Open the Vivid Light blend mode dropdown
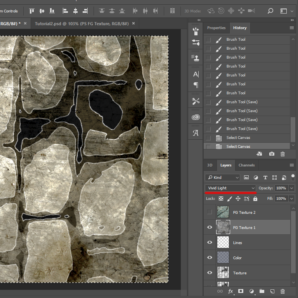The image size is (298, 298). [230, 188]
